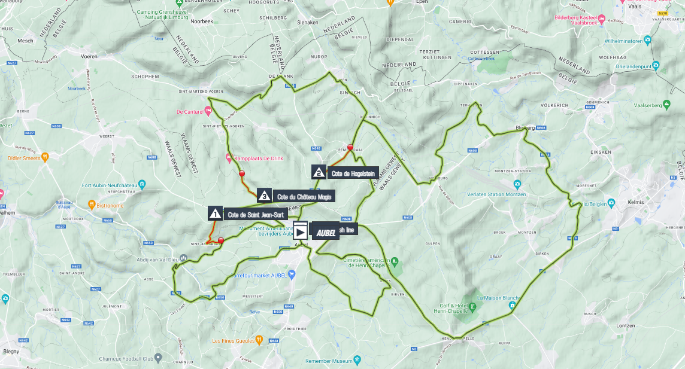Click the Remember Museum pin
The width and height of the screenshot is (685, 369).
click(x=357, y=360)
